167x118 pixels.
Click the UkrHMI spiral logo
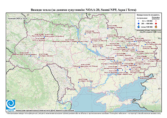click(x=11, y=105)
